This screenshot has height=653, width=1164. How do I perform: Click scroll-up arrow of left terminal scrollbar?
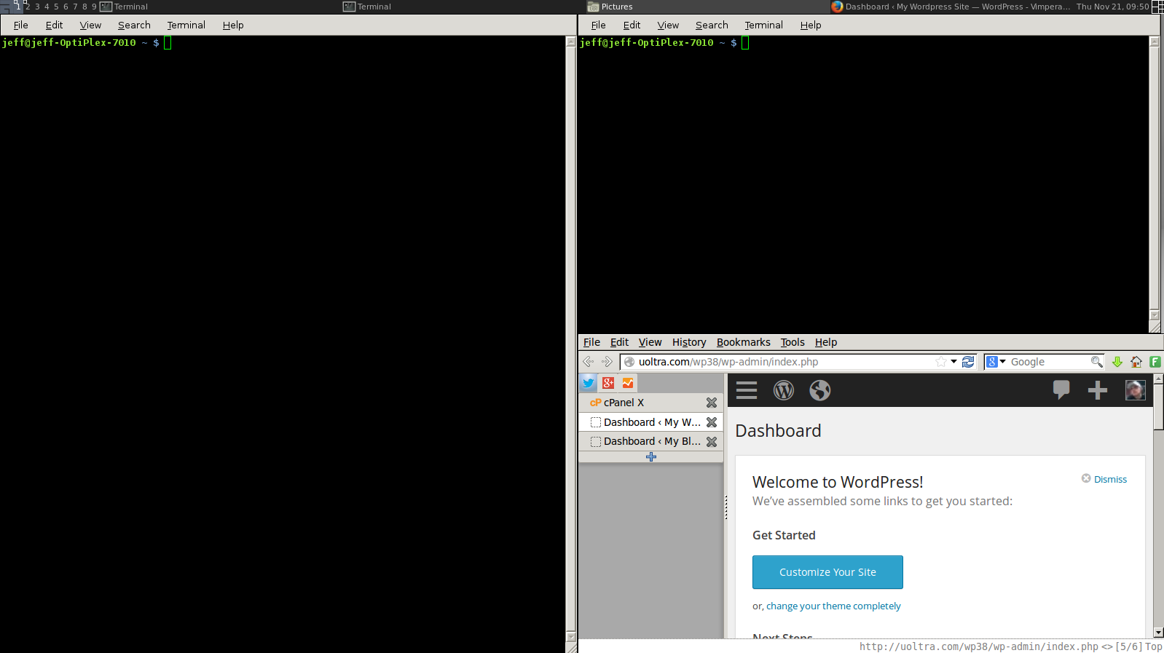[x=571, y=42]
